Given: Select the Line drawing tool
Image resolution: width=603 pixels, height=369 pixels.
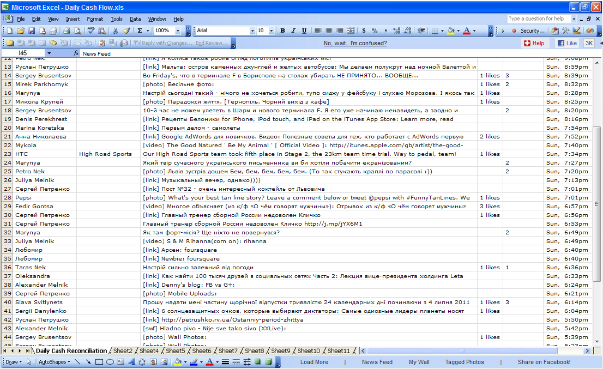Looking at the screenshot, I should pos(77,362).
